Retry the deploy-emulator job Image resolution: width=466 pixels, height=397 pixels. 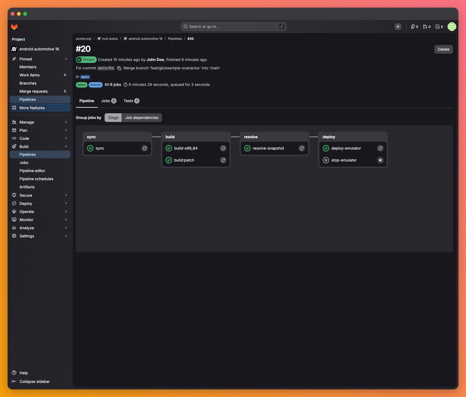(380, 148)
